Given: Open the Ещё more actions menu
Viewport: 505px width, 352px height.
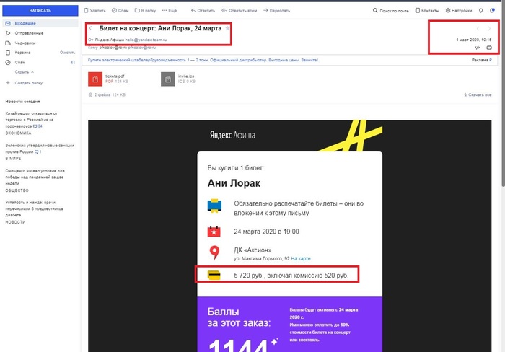Looking at the screenshot, I should point(170,11).
